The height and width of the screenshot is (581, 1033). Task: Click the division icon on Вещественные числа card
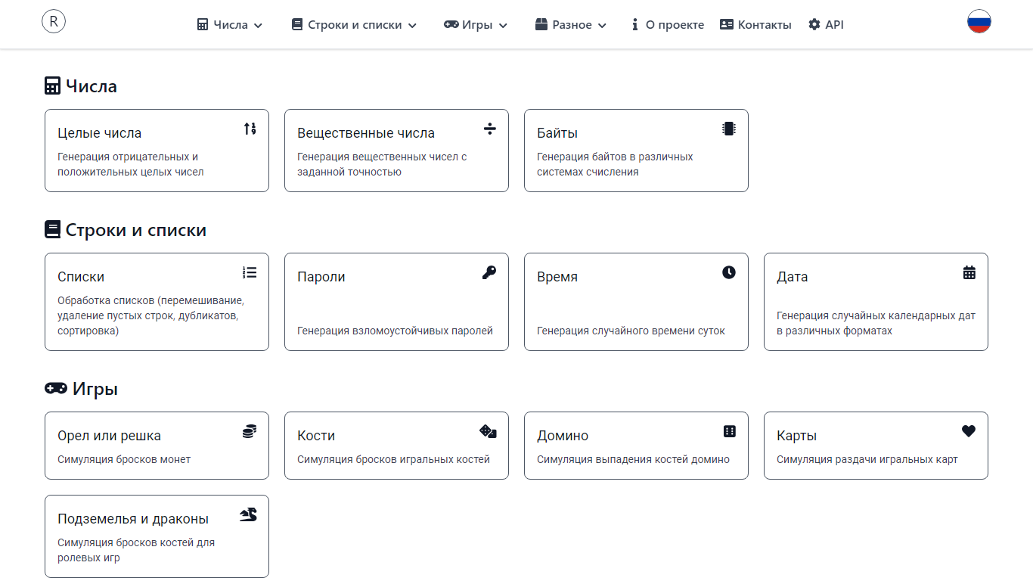[x=489, y=129]
